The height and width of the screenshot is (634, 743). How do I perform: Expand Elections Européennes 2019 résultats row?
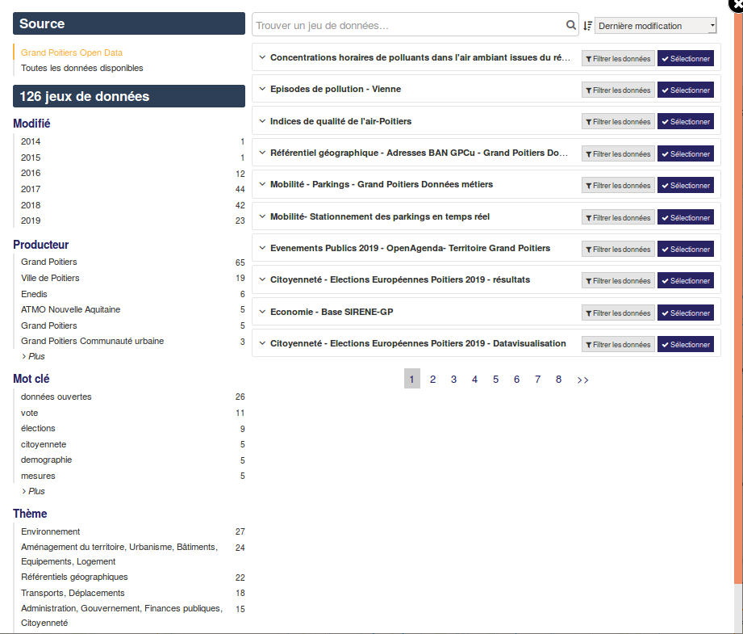[x=262, y=279]
